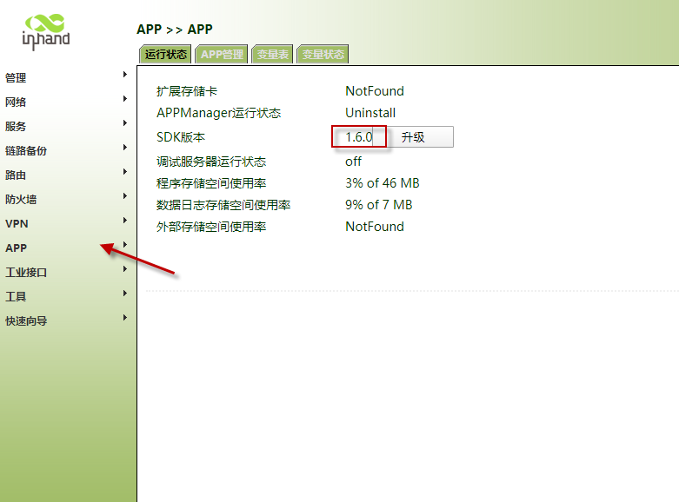
Task: Click the APP >> APP breadcrumb heading
Action: pyautogui.click(x=175, y=30)
